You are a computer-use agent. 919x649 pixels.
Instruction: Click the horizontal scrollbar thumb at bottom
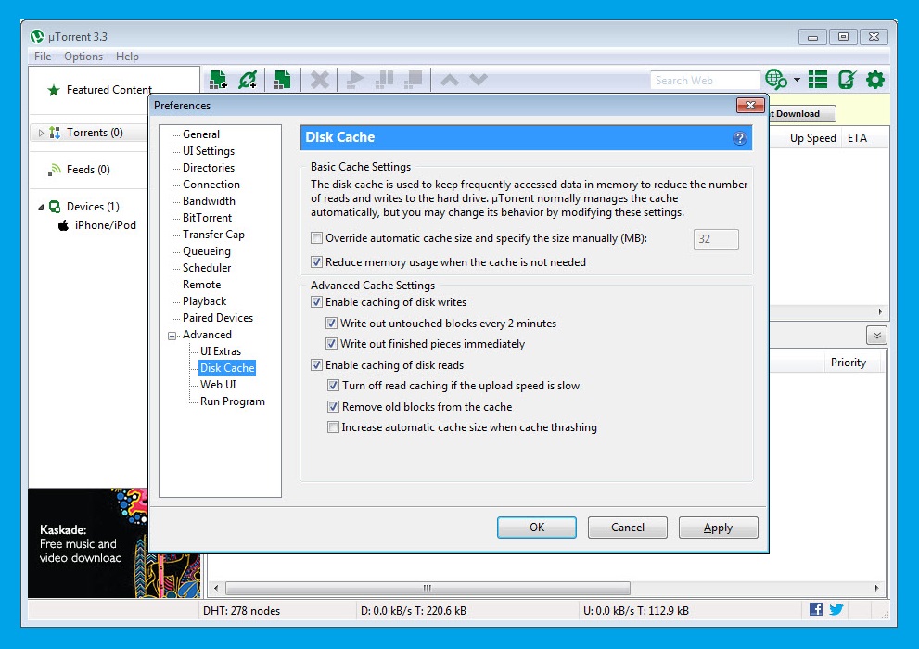pyautogui.click(x=428, y=588)
